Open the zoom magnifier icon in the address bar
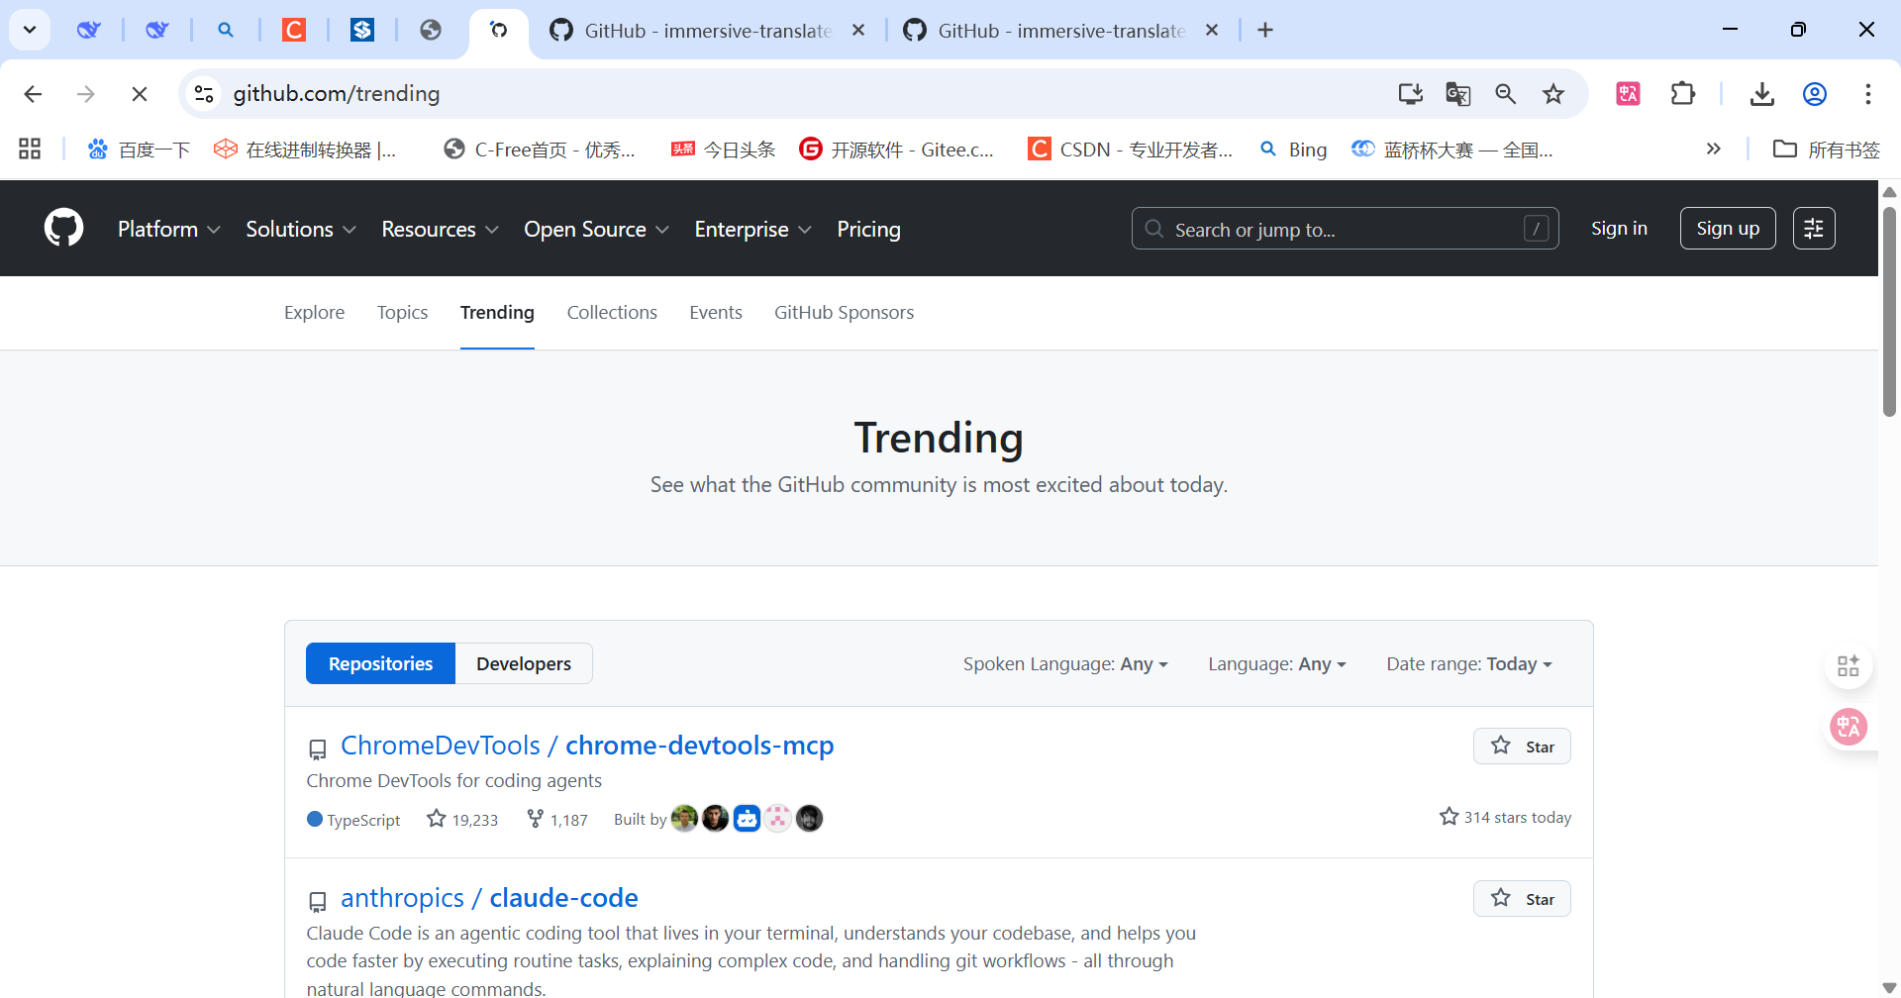The image size is (1901, 998). [x=1505, y=94]
